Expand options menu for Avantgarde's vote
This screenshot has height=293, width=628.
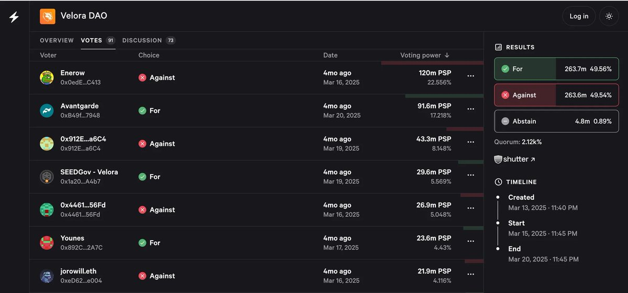[x=470, y=109]
